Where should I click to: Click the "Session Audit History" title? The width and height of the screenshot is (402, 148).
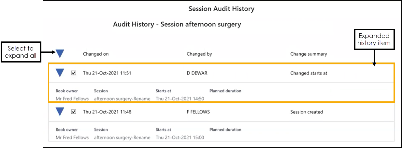click(221, 9)
